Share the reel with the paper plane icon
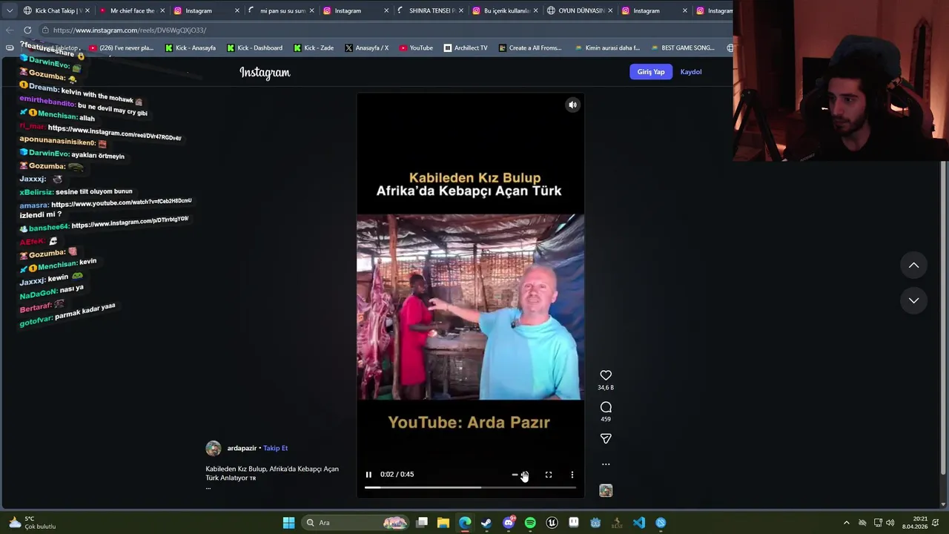The height and width of the screenshot is (534, 949). (x=606, y=439)
